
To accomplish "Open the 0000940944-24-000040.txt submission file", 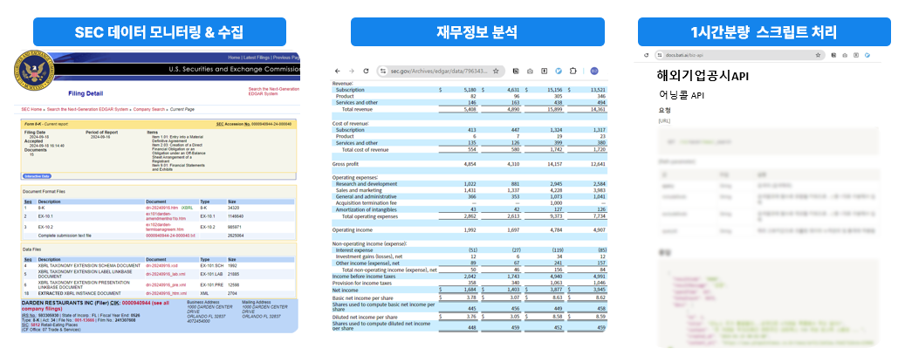I will click(168, 235).
